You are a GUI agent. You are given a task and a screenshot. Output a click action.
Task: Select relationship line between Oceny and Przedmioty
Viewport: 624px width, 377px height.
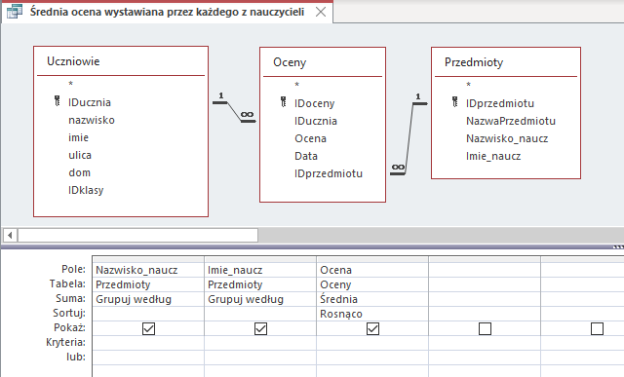coord(409,138)
